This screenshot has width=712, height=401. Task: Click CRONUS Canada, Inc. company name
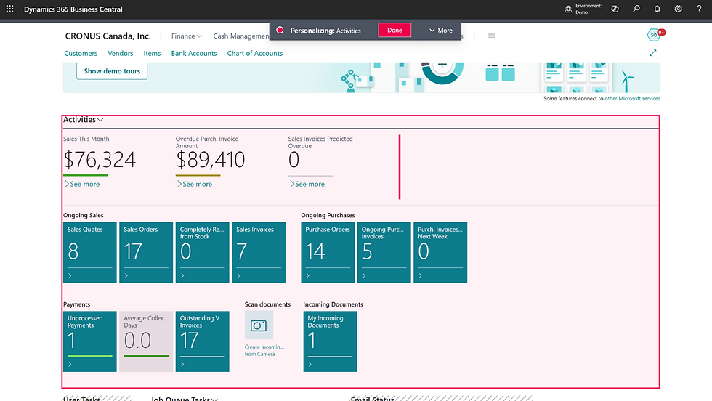108,36
